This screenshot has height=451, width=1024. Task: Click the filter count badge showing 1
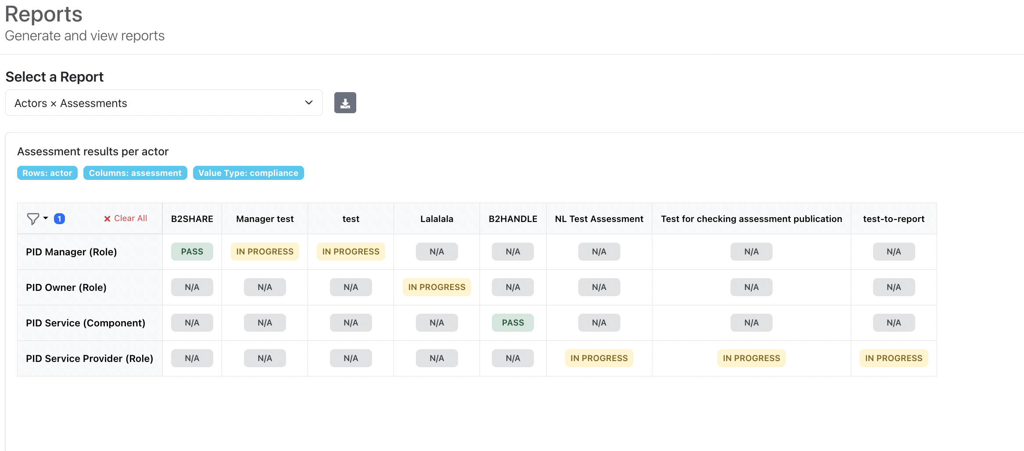point(59,218)
